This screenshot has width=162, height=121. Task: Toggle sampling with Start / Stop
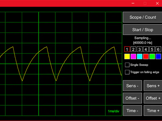pyautogui.click(x=143, y=30)
